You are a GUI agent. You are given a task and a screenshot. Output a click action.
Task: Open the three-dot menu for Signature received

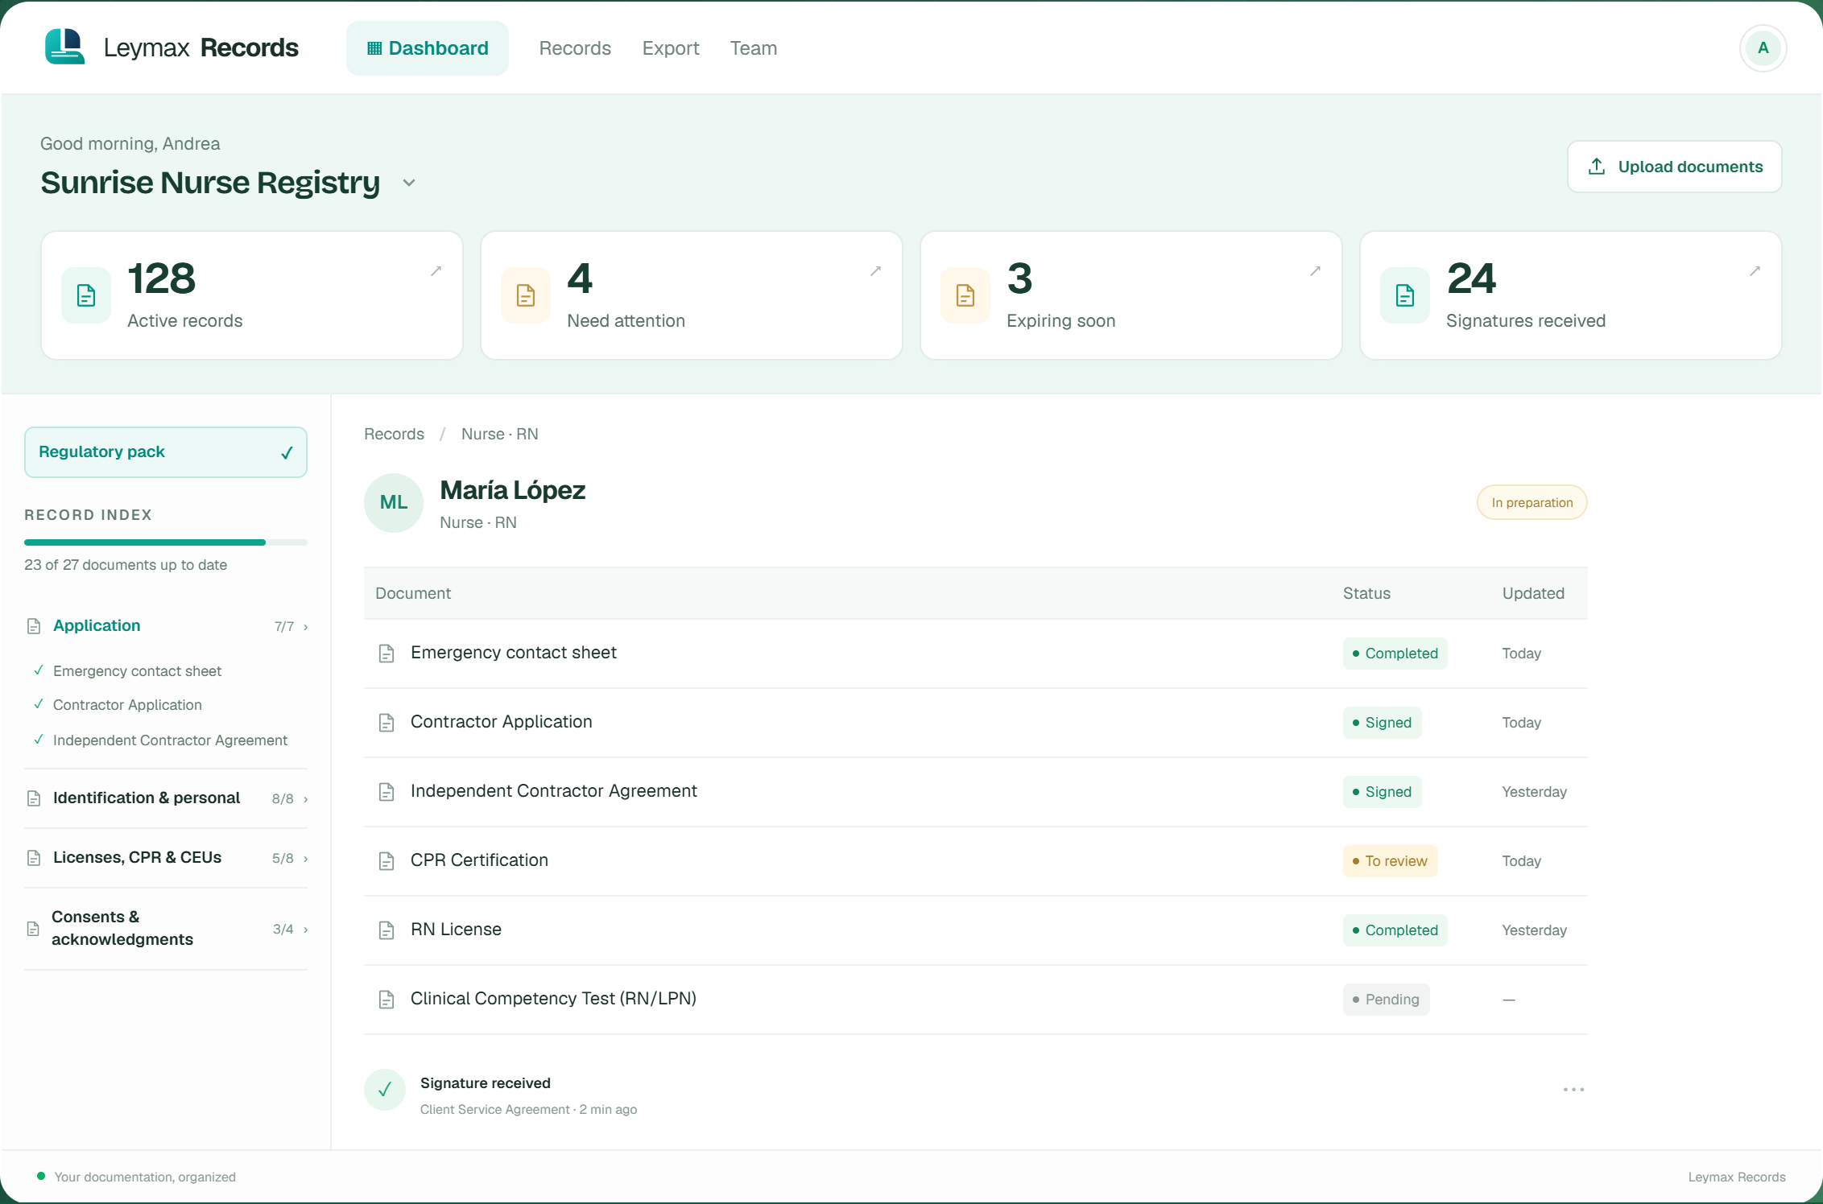(1573, 1090)
